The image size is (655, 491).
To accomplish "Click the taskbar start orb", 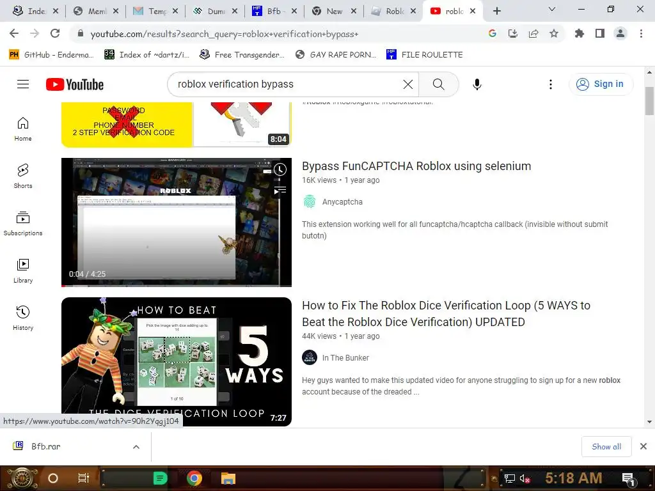I will [x=22, y=478].
